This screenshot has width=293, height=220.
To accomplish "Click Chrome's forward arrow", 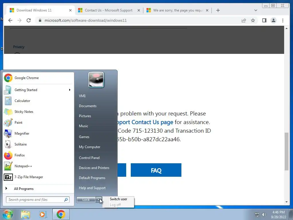I will pyautogui.click(x=19, y=20).
